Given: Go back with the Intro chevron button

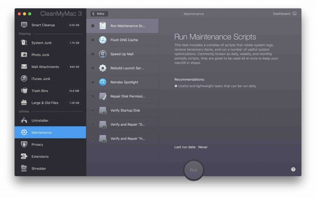Looking at the screenshot, I should (99, 14).
